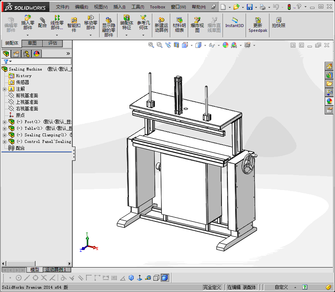Expand the Table<1> component node
Image resolution: width=335 pixels, height=292 pixels.
point(4,129)
